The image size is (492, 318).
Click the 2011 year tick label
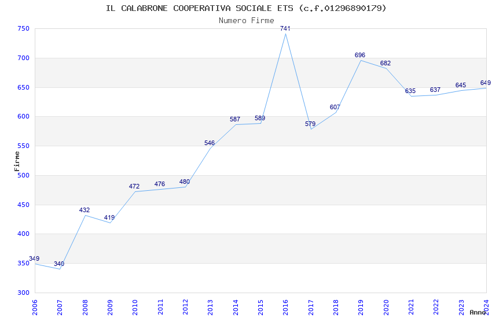click(160, 308)
